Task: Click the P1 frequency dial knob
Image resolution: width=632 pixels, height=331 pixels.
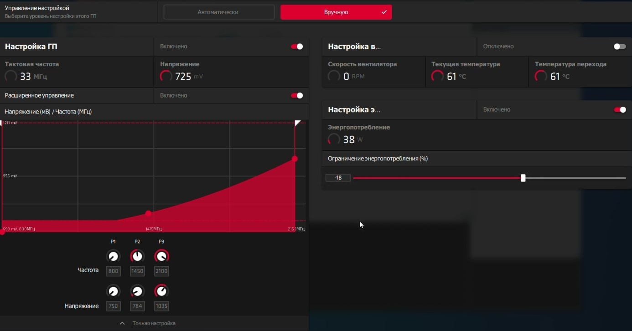Action: (113, 256)
